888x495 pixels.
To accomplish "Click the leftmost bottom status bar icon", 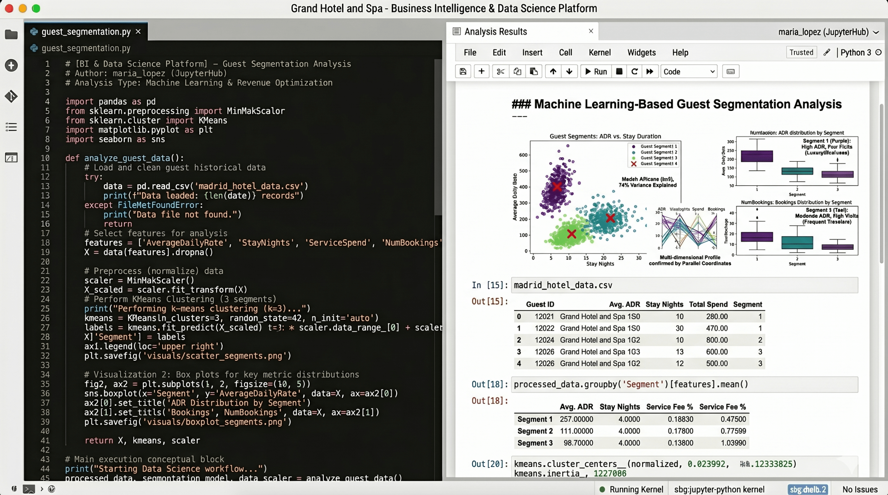I will click(x=14, y=489).
